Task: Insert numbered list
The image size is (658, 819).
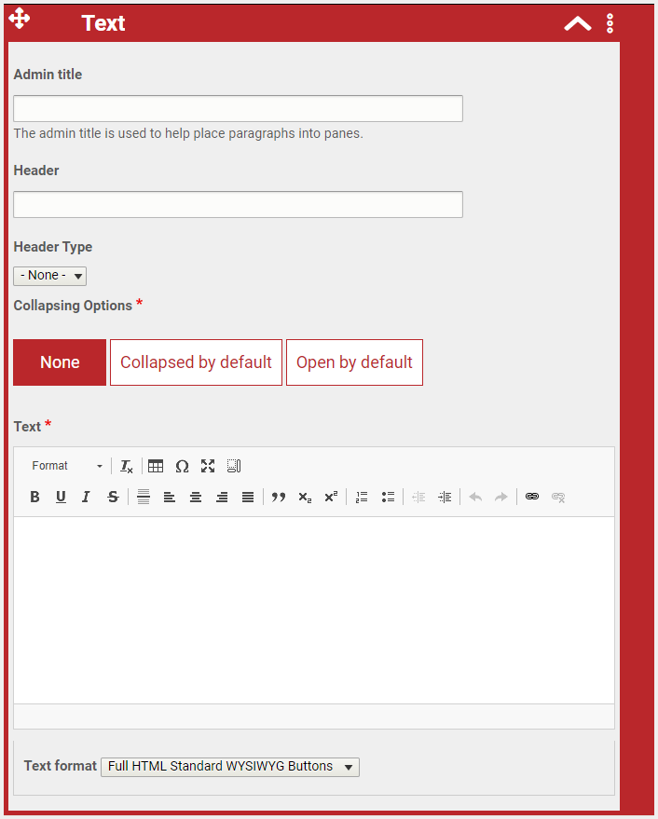Action: coord(362,497)
